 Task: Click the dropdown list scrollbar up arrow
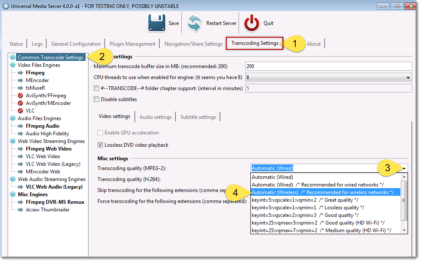coord(404,177)
